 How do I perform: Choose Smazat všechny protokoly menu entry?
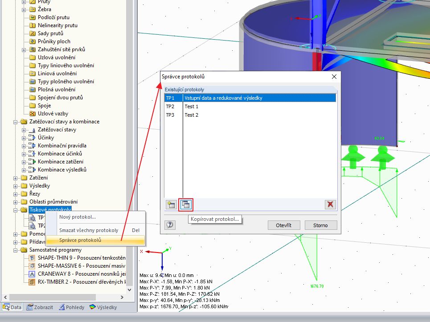pos(95,230)
